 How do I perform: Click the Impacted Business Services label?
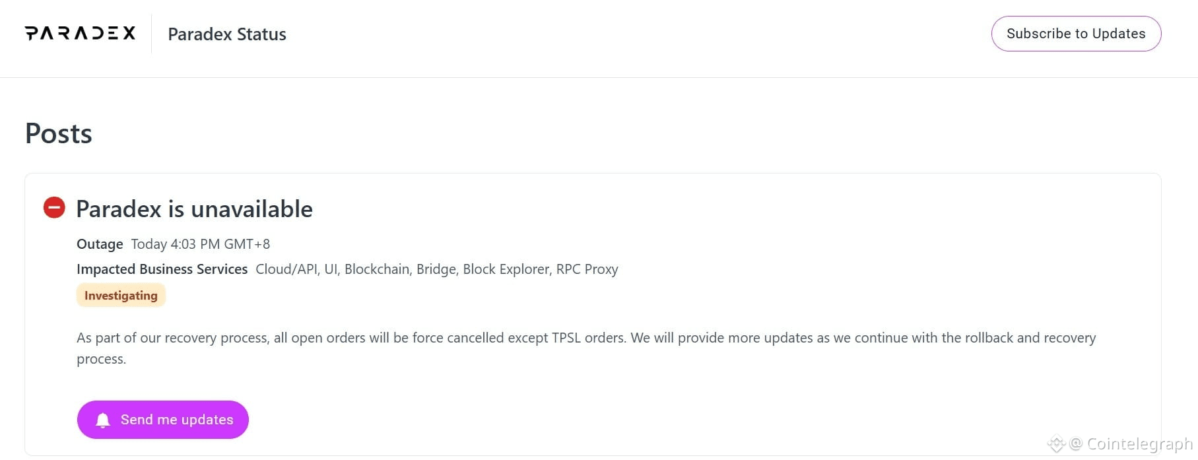pyautogui.click(x=162, y=269)
